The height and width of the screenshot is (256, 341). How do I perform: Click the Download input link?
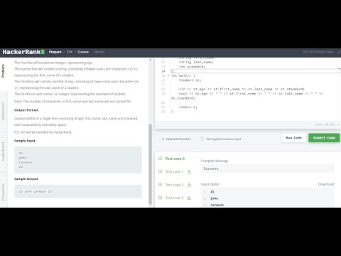coord(326,184)
